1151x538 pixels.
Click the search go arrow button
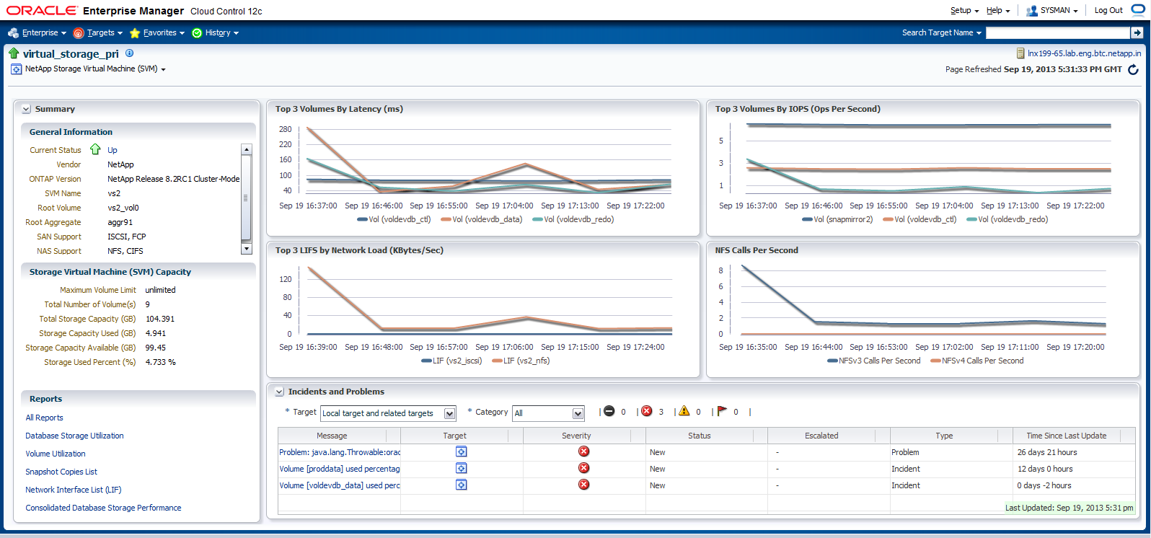coord(1137,32)
